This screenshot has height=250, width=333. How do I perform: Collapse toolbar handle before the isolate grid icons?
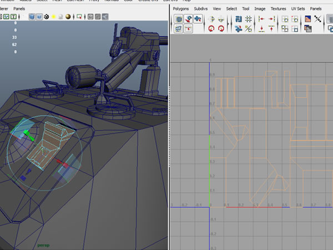coord(278,23)
